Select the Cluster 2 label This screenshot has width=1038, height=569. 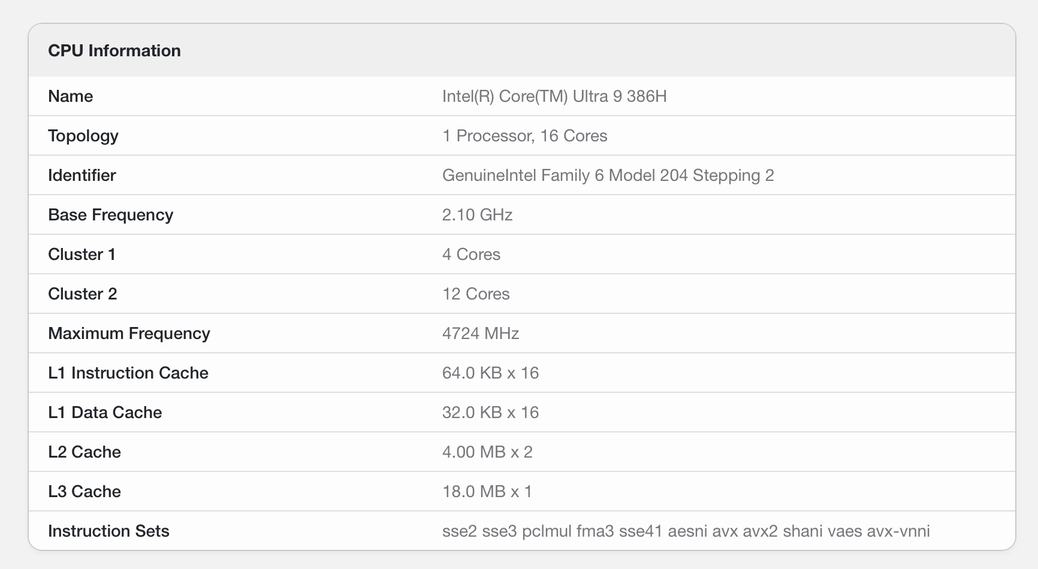tap(82, 294)
